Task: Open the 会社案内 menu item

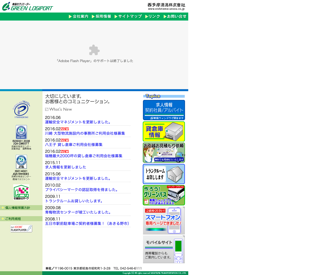Action: coord(78,17)
